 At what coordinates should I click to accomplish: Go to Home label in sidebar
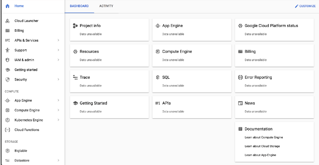click(x=19, y=6)
